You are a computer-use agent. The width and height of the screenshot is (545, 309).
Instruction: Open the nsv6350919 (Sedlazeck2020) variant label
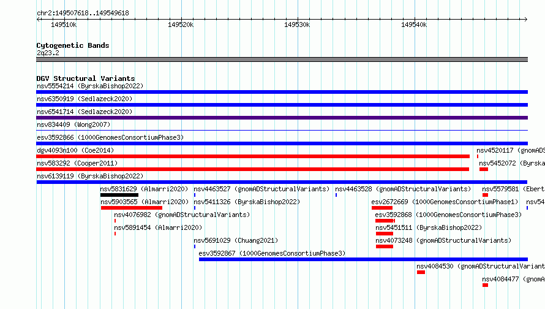pyautogui.click(x=85, y=99)
